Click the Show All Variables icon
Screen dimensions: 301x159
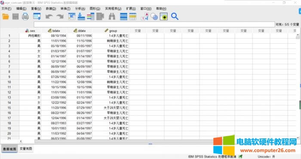tap(164, 17)
